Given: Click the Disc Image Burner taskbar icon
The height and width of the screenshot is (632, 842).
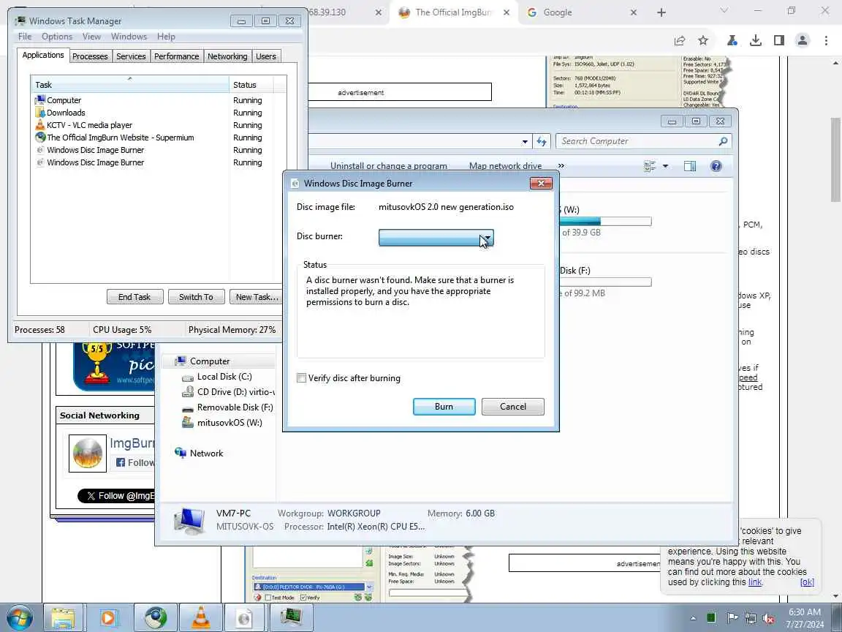Looking at the screenshot, I should tap(245, 617).
